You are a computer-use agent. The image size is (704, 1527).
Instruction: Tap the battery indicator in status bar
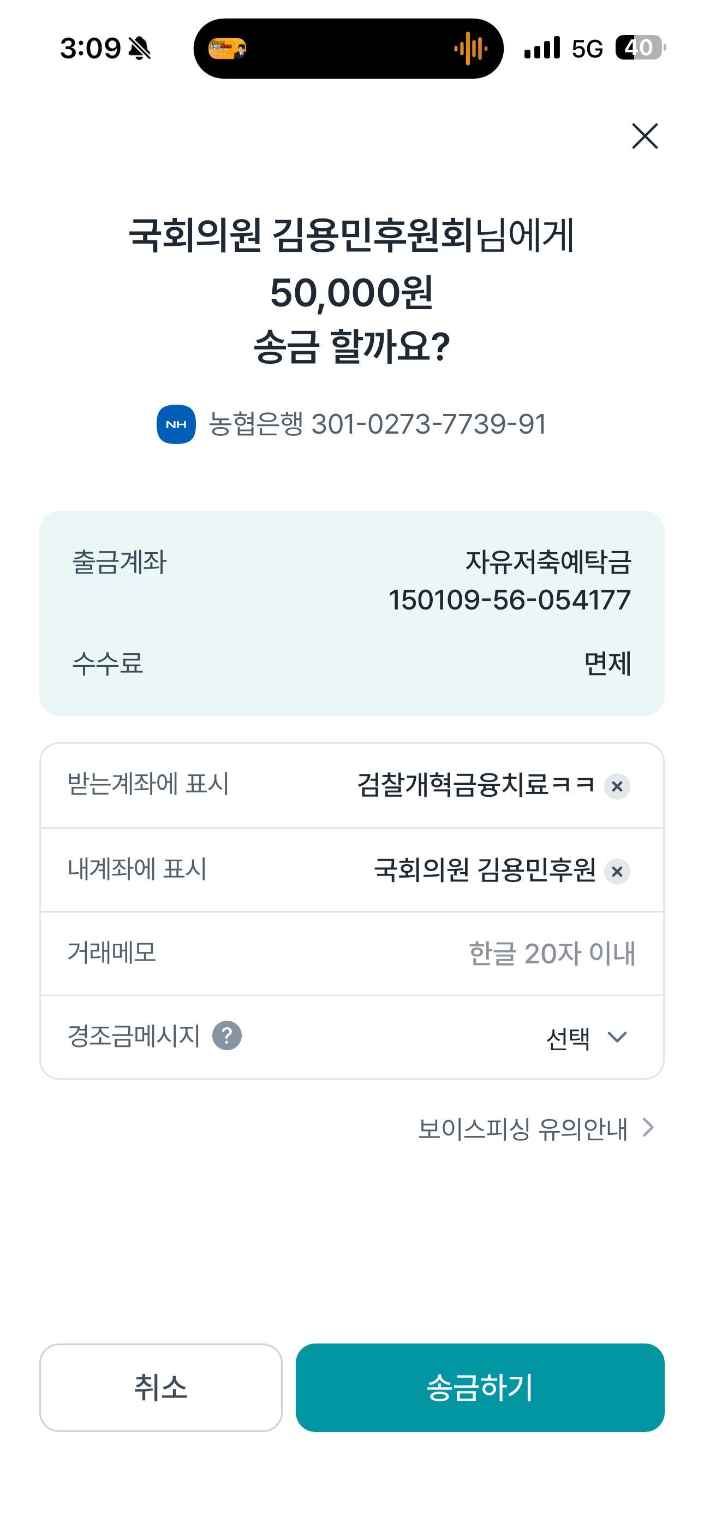point(640,48)
